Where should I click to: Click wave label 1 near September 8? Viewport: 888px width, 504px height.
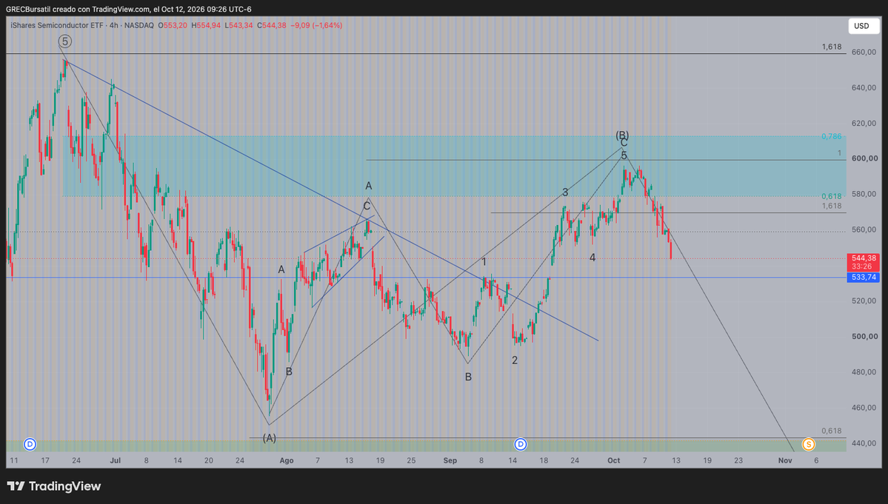tap(484, 262)
